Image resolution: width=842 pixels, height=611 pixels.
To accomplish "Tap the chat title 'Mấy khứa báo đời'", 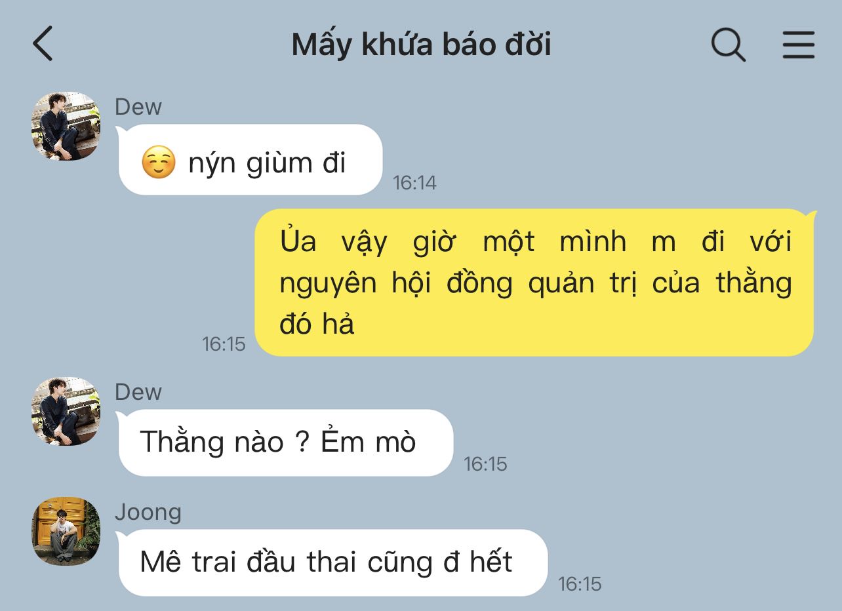I will [x=421, y=45].
